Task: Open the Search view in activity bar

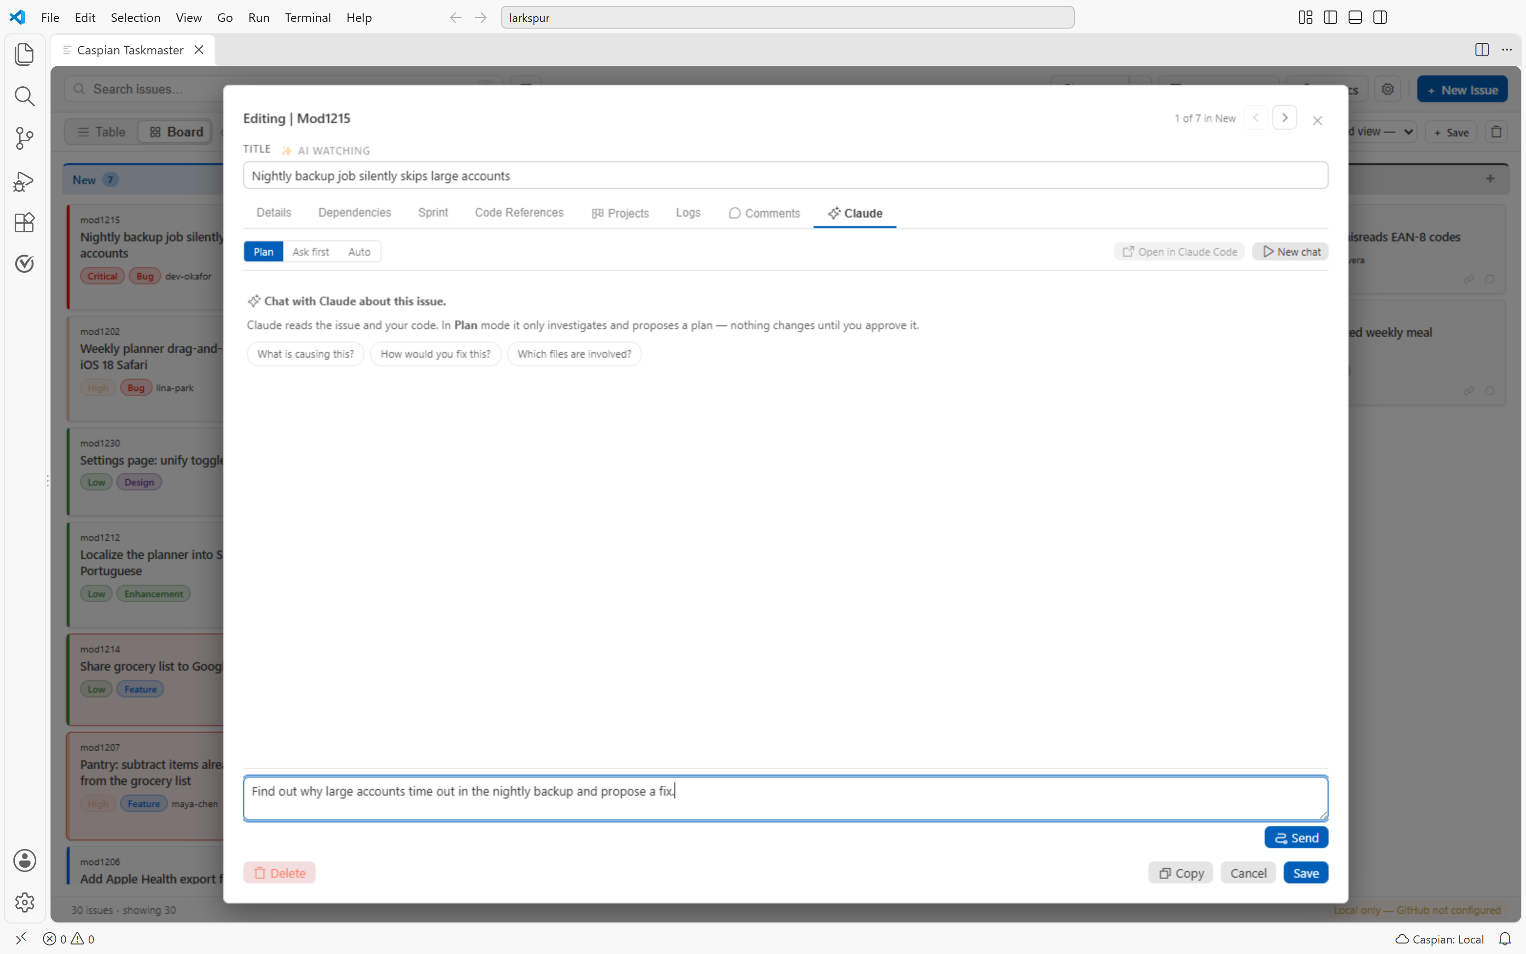Action: click(x=24, y=96)
